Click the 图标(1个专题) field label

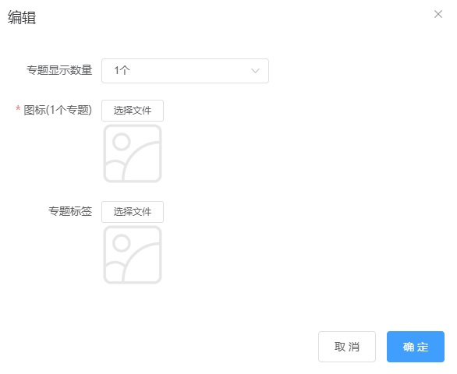(x=58, y=110)
